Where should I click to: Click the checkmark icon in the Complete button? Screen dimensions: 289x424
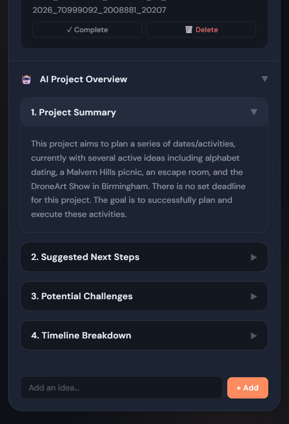click(69, 29)
